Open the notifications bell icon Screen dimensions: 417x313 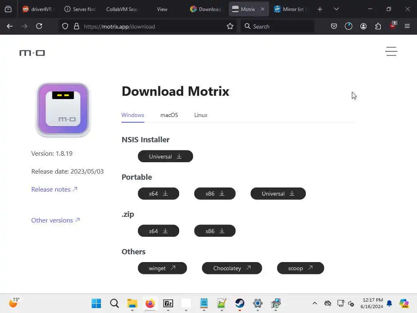389,303
